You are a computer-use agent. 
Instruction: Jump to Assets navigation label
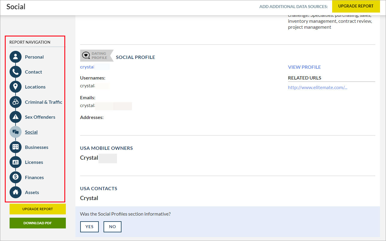32,192
